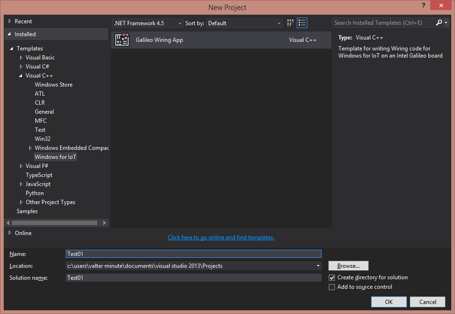Click in Search Installed Templates box
Screen dimensions: 455x314
tap(384, 22)
